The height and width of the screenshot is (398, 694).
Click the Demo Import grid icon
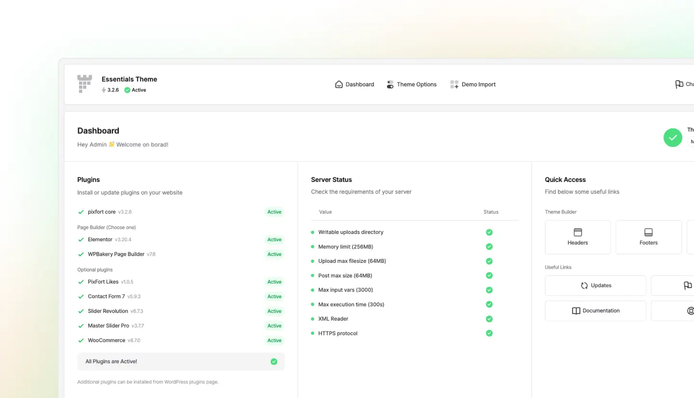coord(454,84)
